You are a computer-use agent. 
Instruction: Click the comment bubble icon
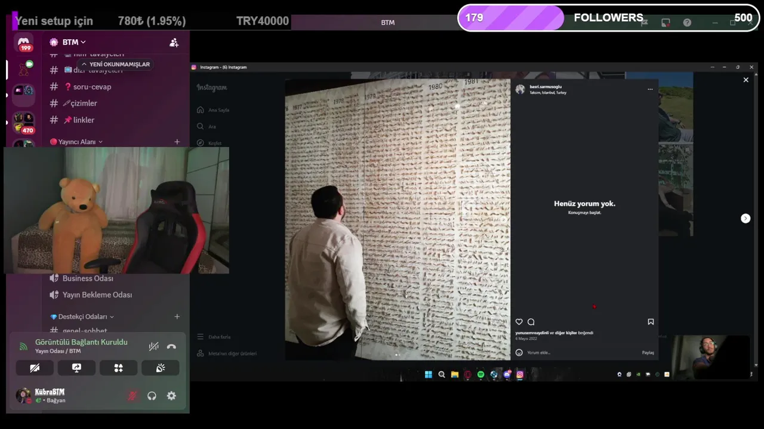[531, 322]
